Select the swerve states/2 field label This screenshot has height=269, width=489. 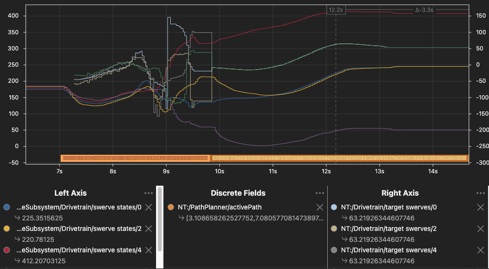[79, 229]
